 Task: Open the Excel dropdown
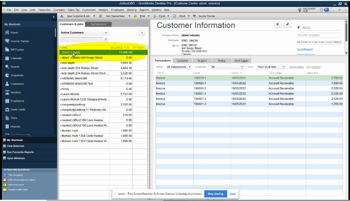pos(168,16)
